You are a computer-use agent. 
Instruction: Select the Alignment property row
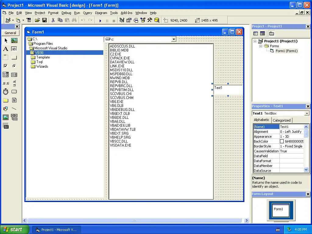278,132
